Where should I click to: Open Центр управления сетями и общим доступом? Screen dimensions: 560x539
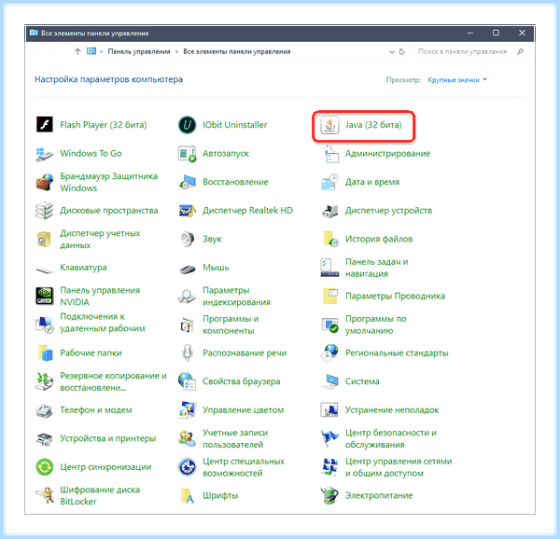click(x=399, y=467)
